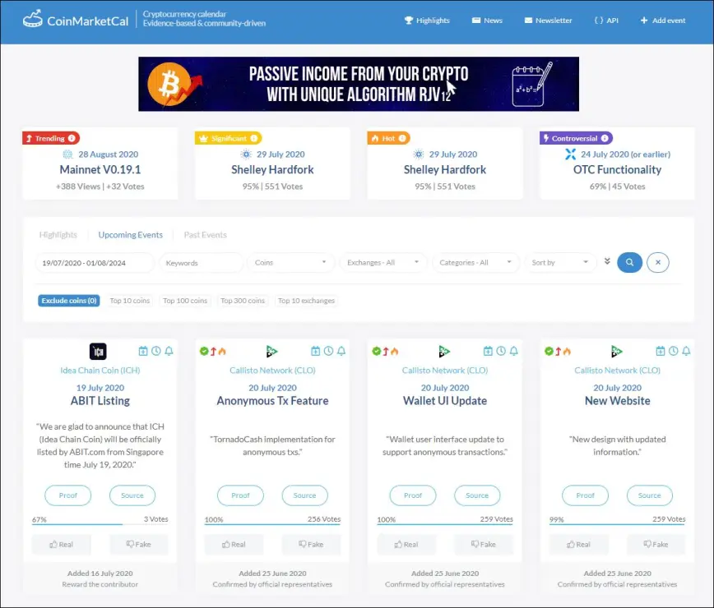
Task: Click the bell icon on Wallet UI Update card
Action: coord(513,351)
